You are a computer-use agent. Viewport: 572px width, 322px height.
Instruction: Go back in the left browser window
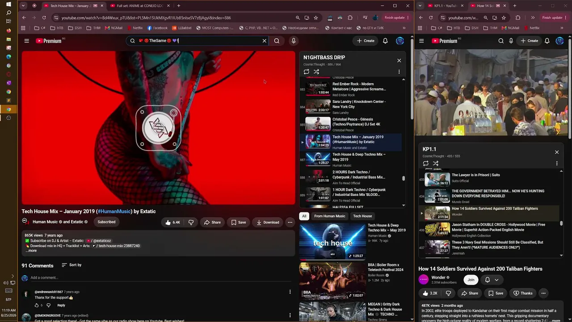(24, 18)
